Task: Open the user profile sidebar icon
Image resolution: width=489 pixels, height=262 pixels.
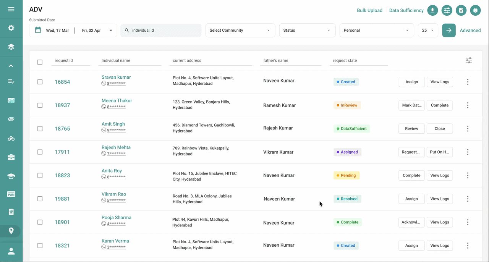Action: pyautogui.click(x=11, y=251)
